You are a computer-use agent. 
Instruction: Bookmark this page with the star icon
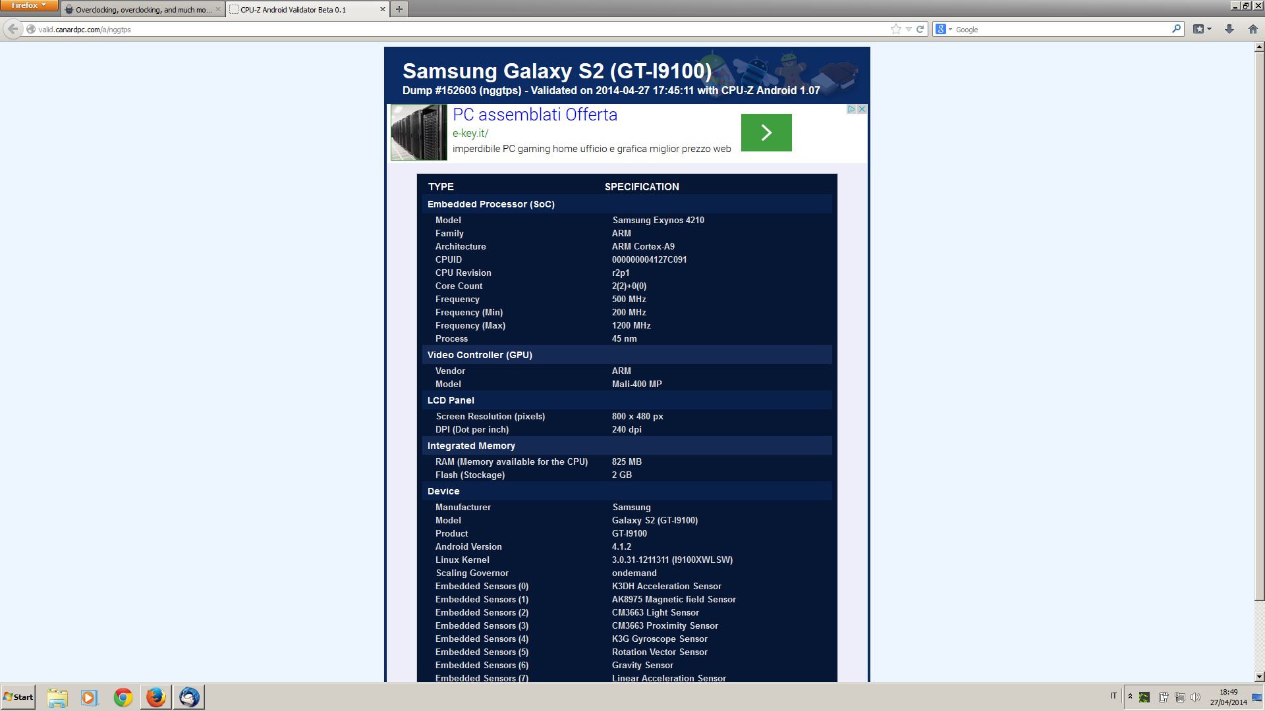(x=895, y=29)
